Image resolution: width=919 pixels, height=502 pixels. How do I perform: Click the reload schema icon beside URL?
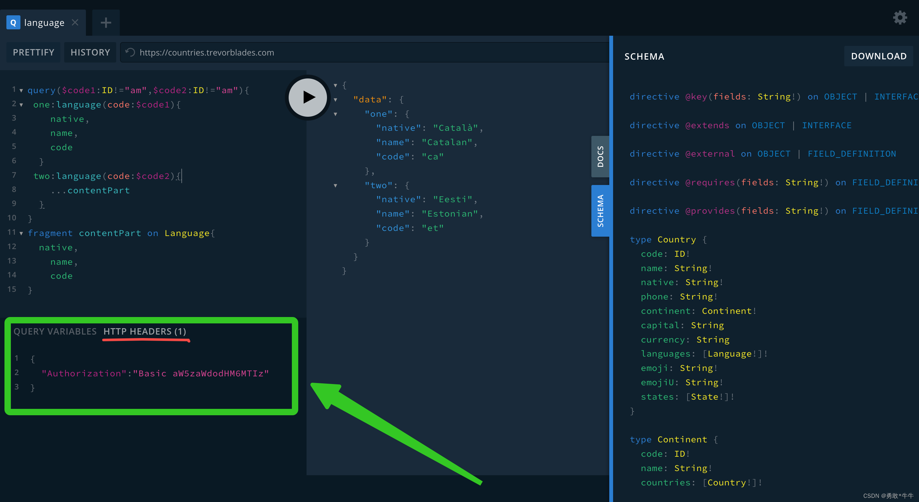point(130,52)
